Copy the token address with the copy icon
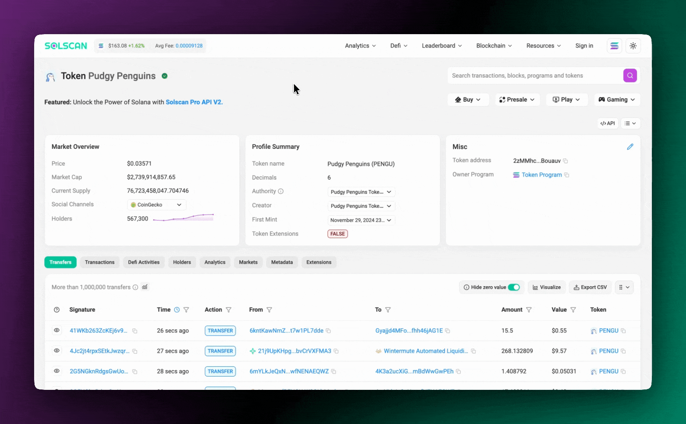The height and width of the screenshot is (424, 686). click(x=565, y=161)
